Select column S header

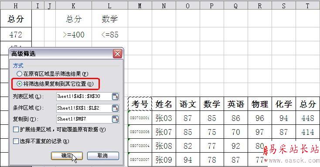point(284,6)
